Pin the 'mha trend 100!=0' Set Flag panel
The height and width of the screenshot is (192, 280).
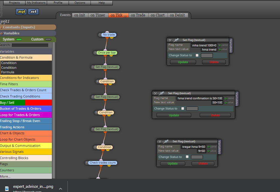176,40
